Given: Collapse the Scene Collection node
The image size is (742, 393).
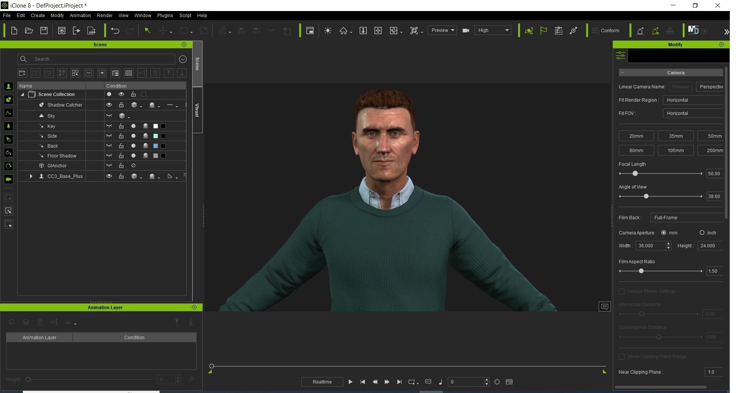Looking at the screenshot, I should coord(22,94).
